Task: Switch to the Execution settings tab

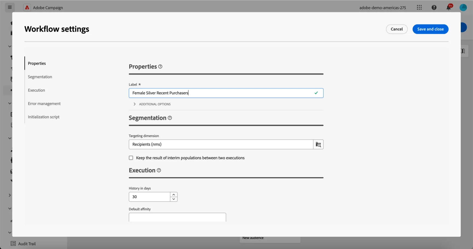Action: coord(36,90)
